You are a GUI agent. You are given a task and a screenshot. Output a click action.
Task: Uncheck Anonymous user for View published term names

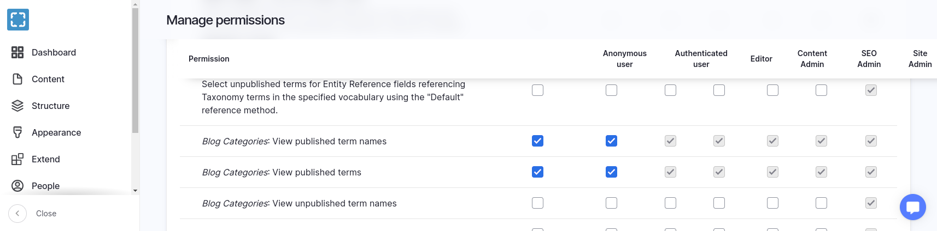(x=537, y=141)
